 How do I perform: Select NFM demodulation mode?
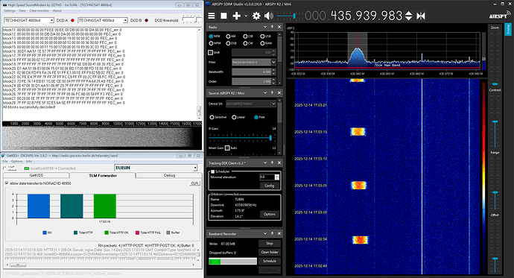point(211,37)
